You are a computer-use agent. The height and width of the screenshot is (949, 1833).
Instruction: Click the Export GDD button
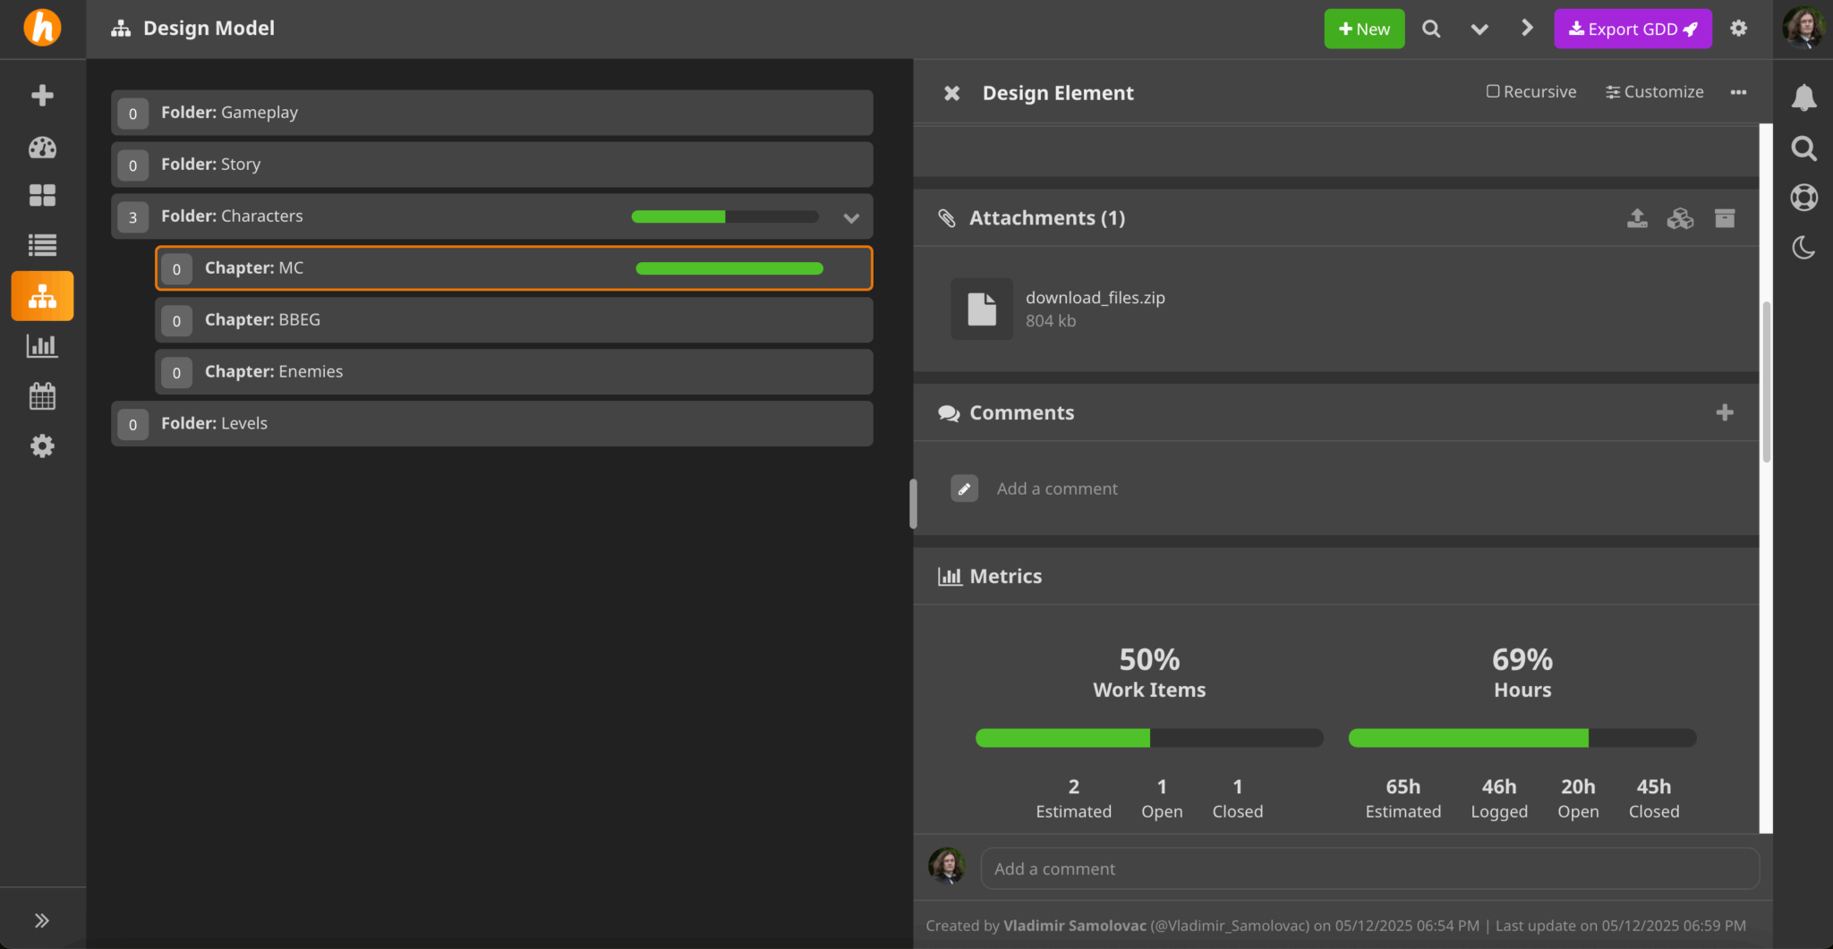(1633, 28)
